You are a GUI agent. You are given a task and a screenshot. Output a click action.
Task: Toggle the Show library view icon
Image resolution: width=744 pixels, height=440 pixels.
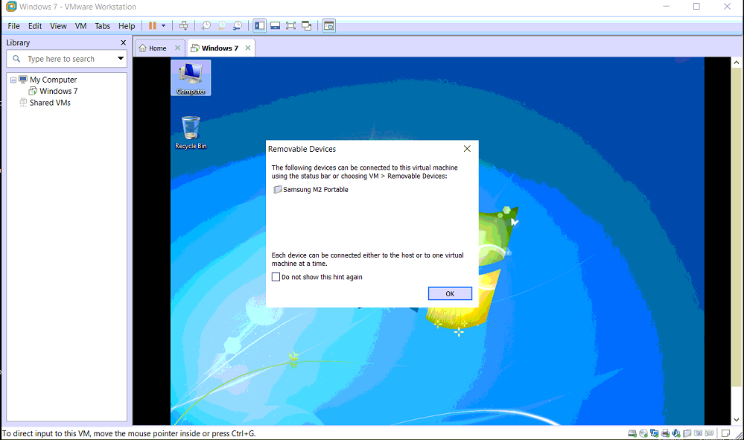(x=260, y=25)
